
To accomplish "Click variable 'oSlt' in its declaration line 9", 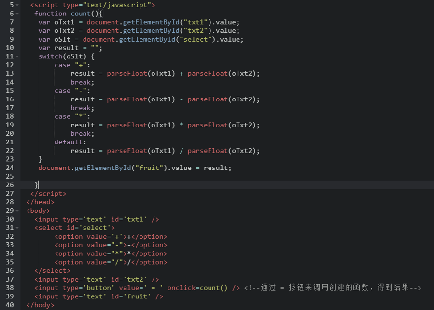I will [63, 39].
